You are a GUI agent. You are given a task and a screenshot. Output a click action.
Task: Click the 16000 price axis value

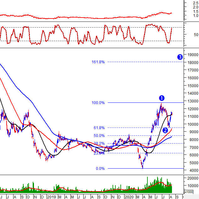193,78
